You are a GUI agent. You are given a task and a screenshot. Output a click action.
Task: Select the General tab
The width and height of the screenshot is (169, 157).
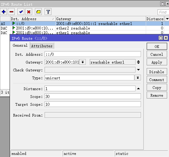coord(20,46)
